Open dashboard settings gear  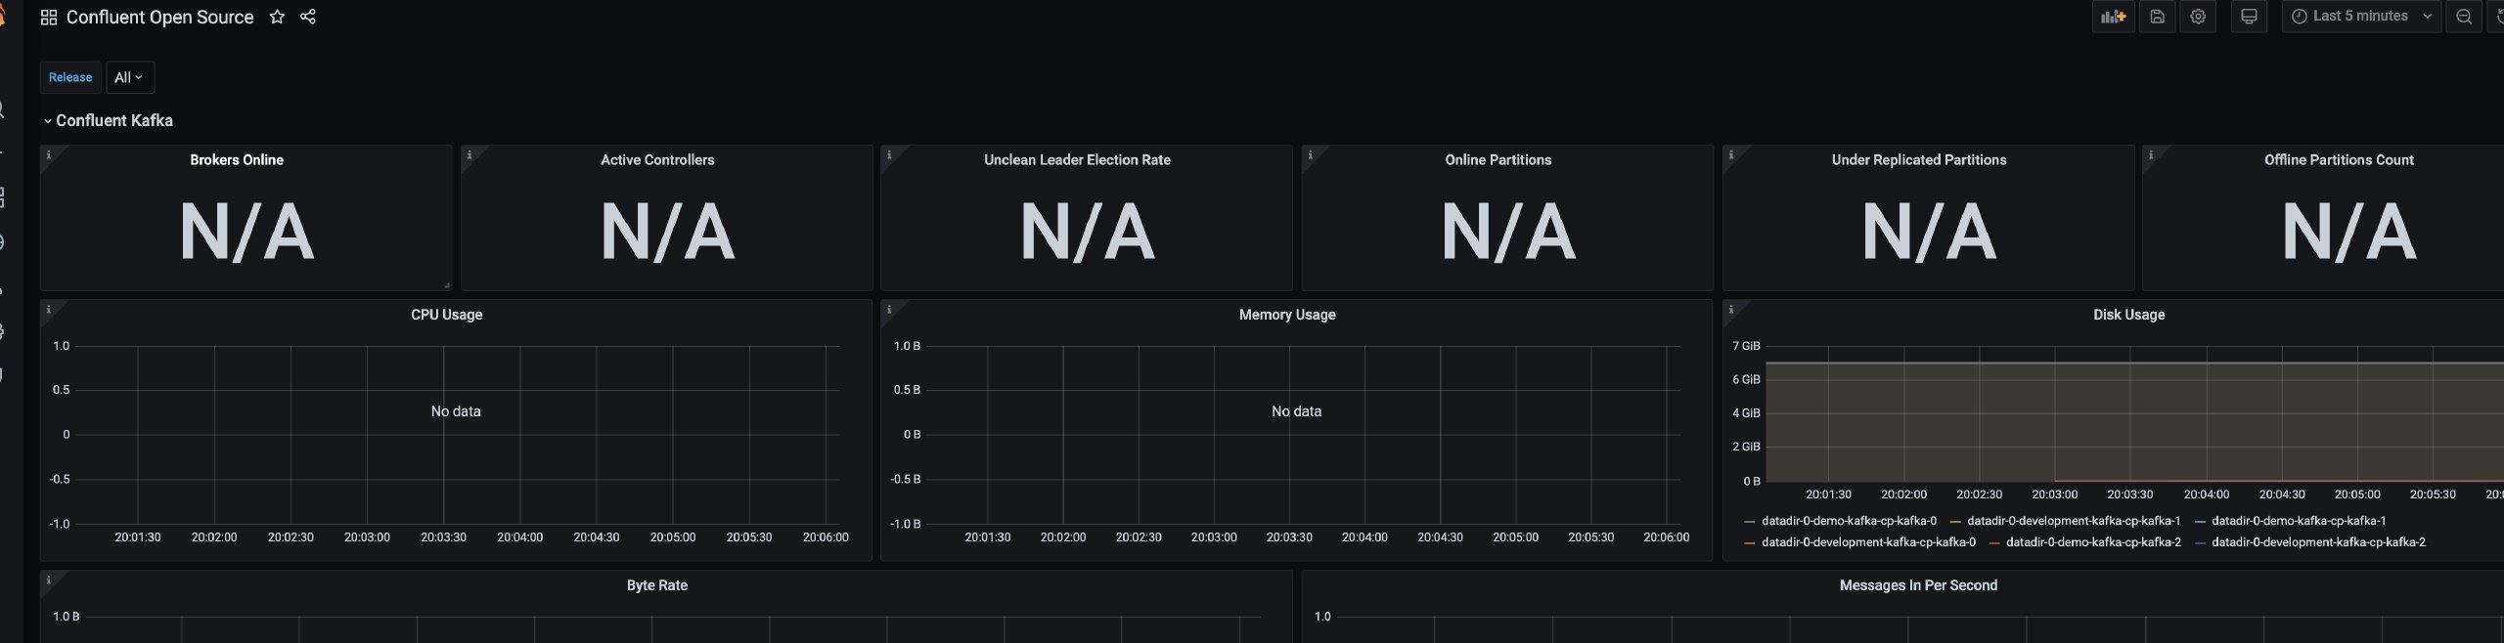[2198, 17]
